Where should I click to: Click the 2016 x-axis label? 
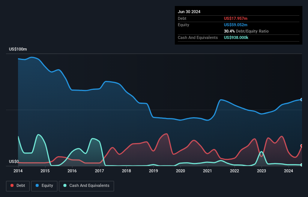point(72,171)
